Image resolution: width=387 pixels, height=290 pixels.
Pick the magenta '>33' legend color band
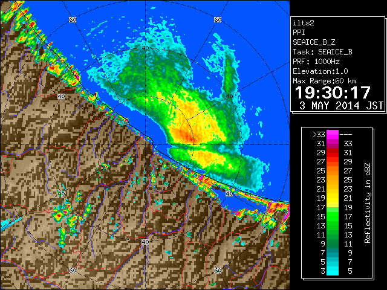tap(333, 134)
